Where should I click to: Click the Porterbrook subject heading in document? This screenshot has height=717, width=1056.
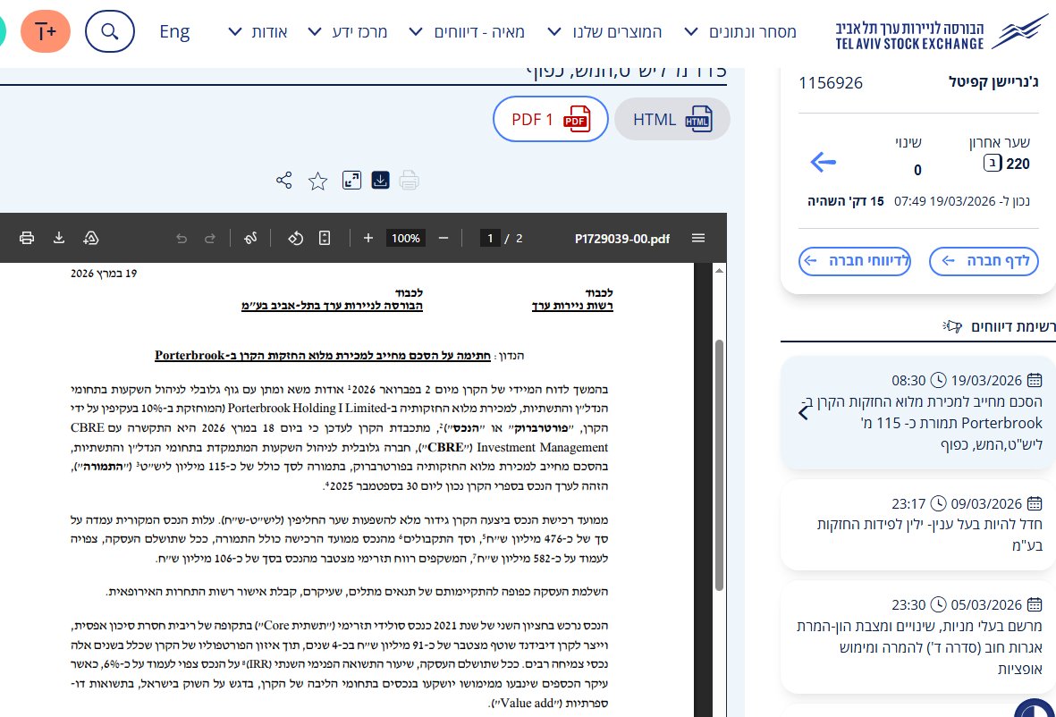click(x=323, y=356)
